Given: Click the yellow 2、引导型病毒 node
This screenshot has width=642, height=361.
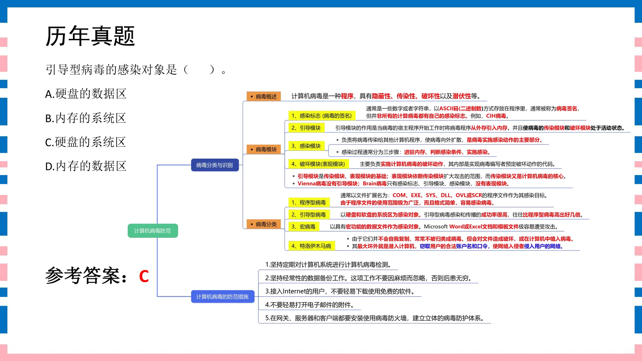Looking at the screenshot, I should 309,215.
